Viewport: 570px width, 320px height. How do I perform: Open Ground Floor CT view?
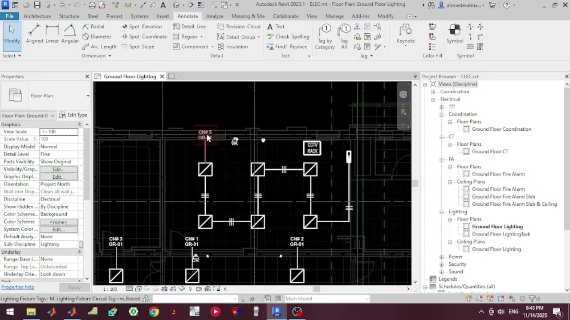[490, 152]
